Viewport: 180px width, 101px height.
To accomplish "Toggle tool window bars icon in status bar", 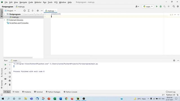I will pos(2,95).
